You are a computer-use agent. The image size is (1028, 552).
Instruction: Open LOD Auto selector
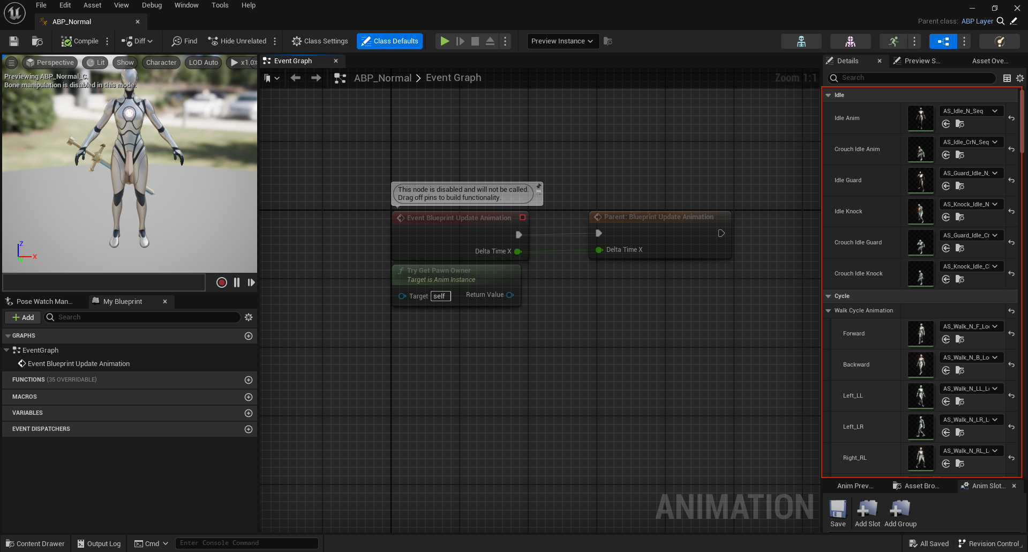click(x=204, y=63)
